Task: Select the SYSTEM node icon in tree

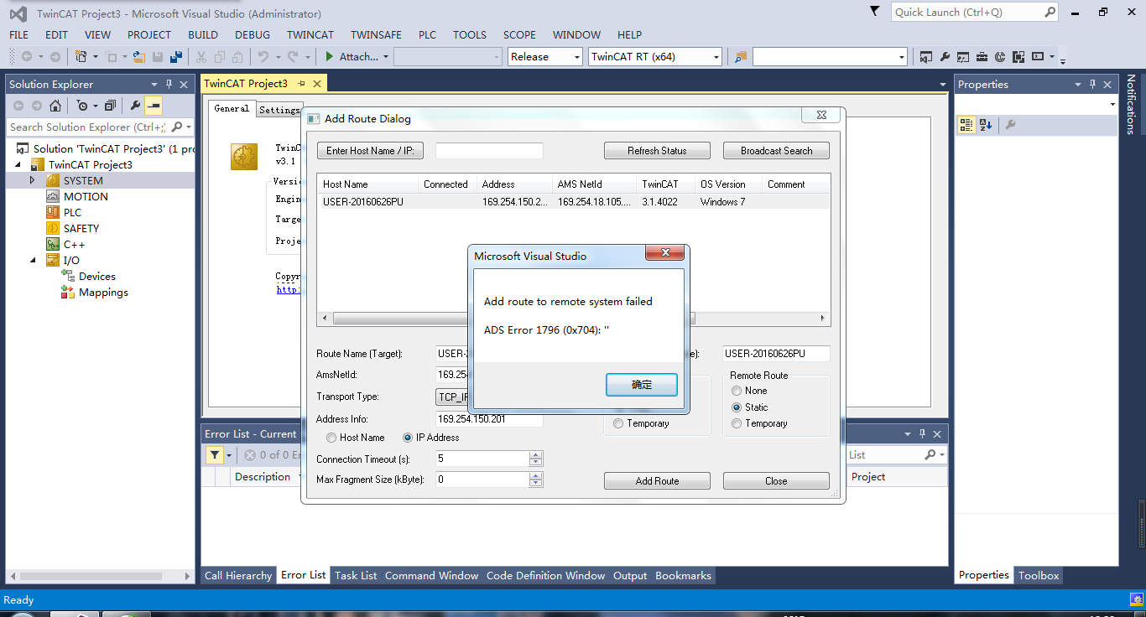Action: click(x=52, y=180)
